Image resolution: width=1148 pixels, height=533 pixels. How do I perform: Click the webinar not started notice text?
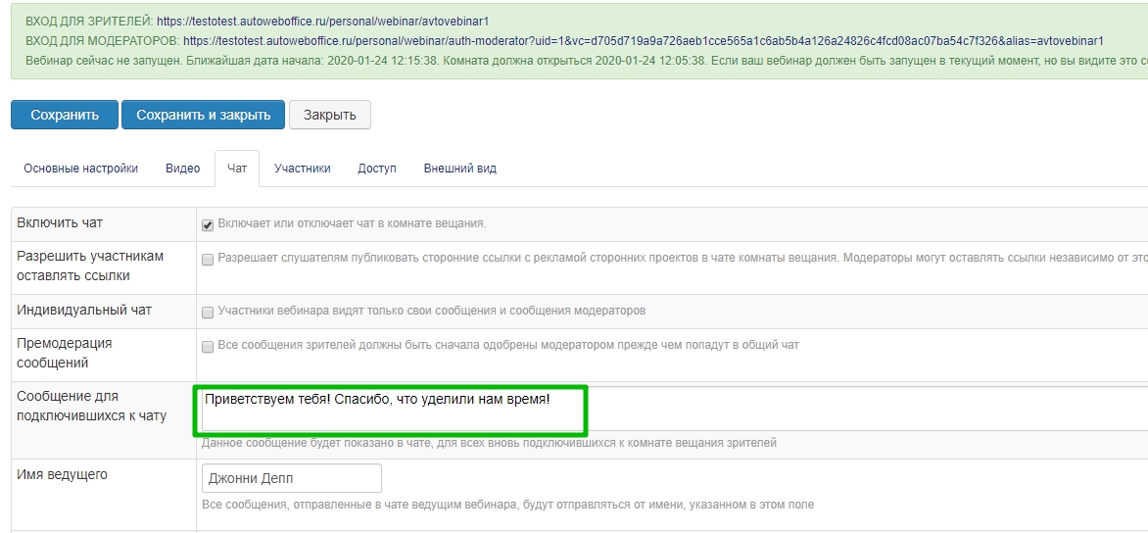click(x=588, y=61)
